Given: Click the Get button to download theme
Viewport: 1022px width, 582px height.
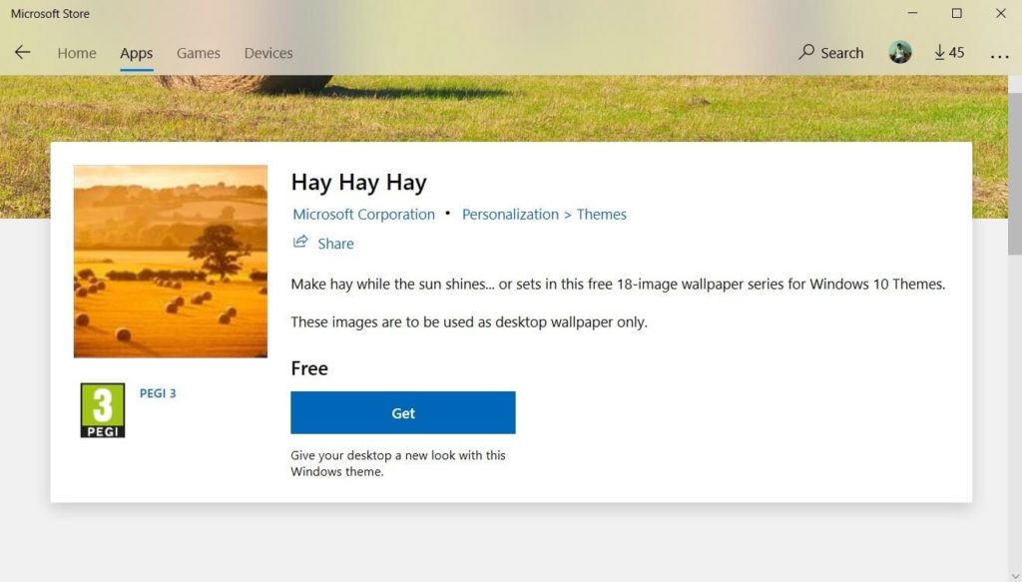Looking at the screenshot, I should pyautogui.click(x=402, y=412).
